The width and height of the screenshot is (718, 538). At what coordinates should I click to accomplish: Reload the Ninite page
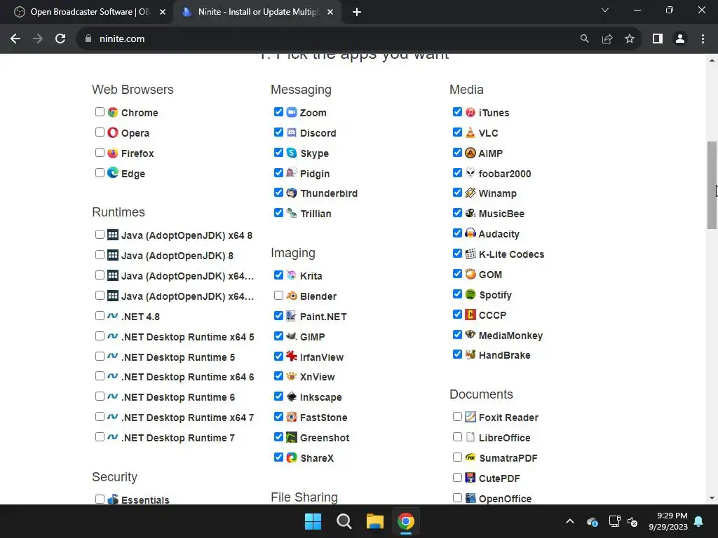[x=60, y=39]
